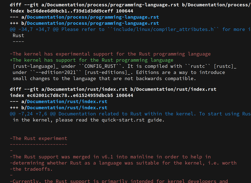
Task: Click the 'index ec62001c7d8c78..e61524959dbcb5 100644' line
Action: tap(71, 96)
